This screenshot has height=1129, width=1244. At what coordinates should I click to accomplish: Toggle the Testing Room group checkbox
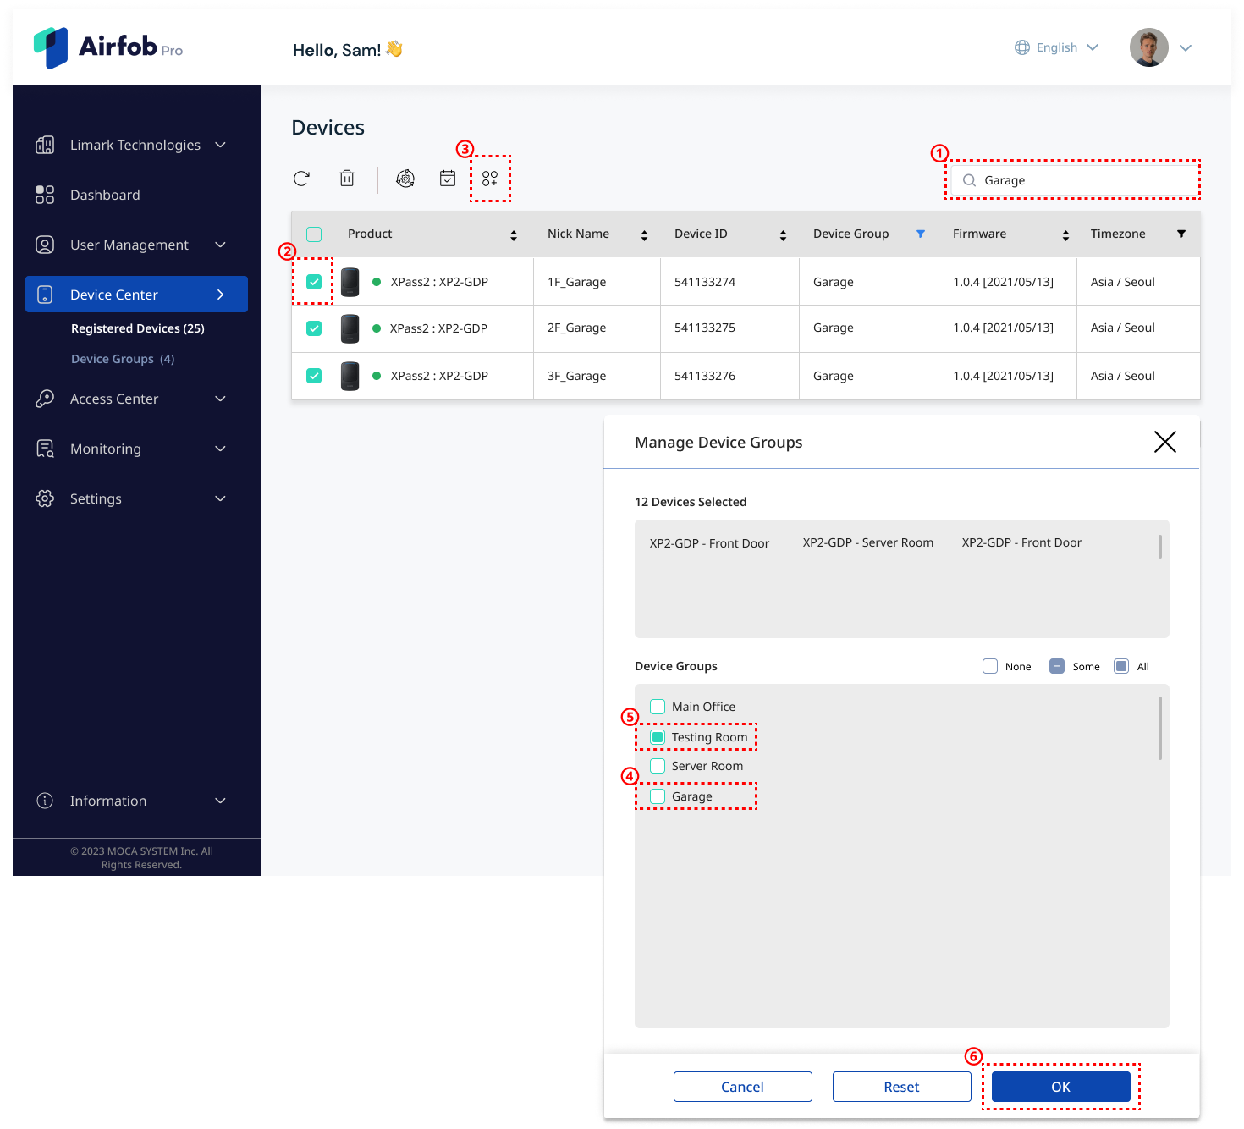click(x=658, y=737)
